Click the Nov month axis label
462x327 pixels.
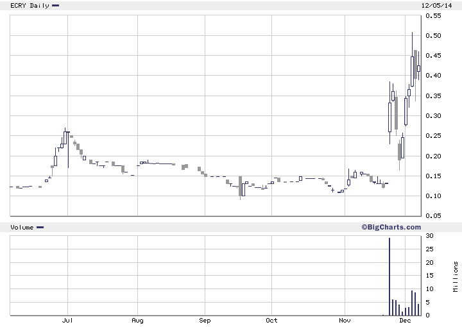(x=345, y=320)
